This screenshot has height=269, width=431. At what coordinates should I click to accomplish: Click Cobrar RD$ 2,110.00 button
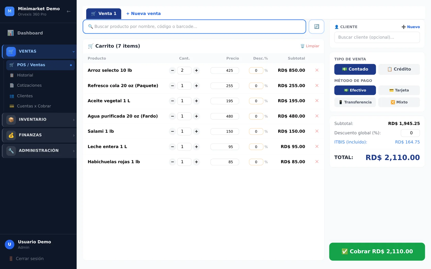pos(377,252)
